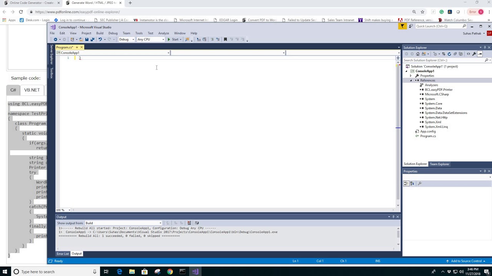Collapse the References node
The height and width of the screenshot is (276, 492).
pyautogui.click(x=411, y=80)
